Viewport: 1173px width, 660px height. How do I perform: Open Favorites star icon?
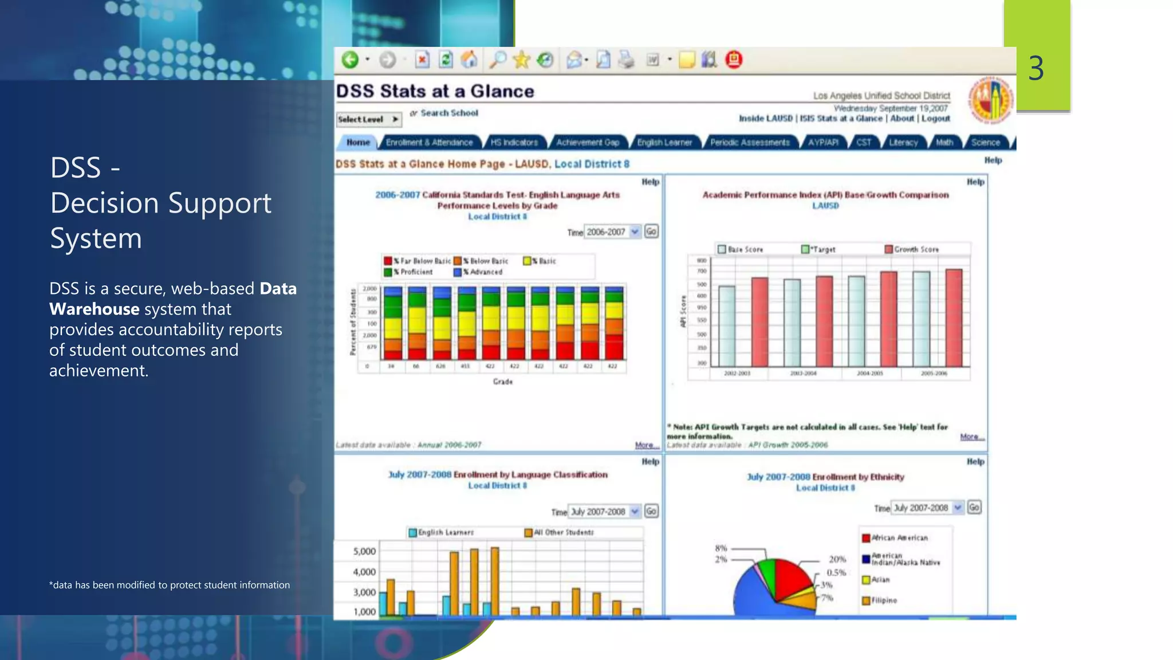(521, 60)
